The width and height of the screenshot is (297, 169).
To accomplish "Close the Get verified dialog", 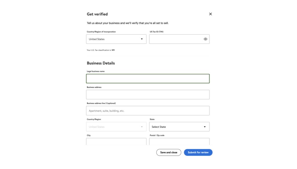I will (210, 14).
